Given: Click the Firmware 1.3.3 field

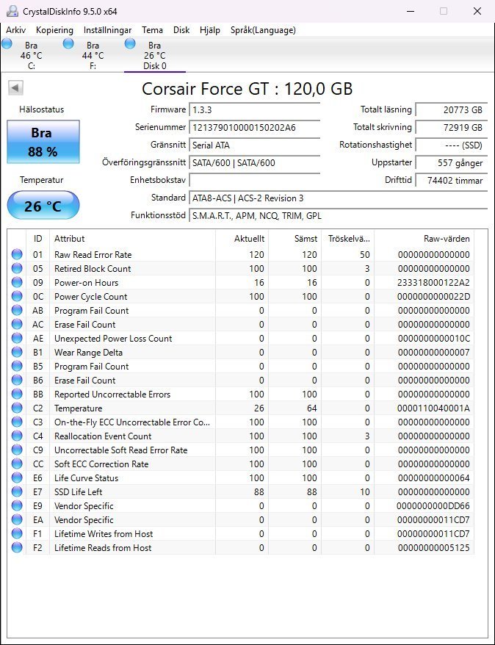Looking at the screenshot, I should (254, 110).
